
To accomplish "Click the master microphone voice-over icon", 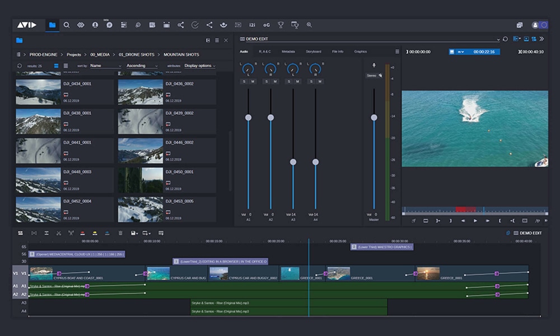I will pyautogui.click(x=374, y=66).
